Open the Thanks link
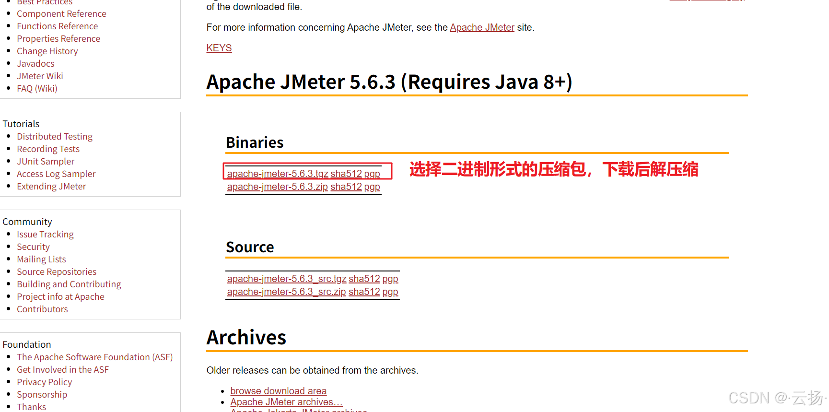The width and height of the screenshot is (829, 412). pyautogui.click(x=31, y=407)
